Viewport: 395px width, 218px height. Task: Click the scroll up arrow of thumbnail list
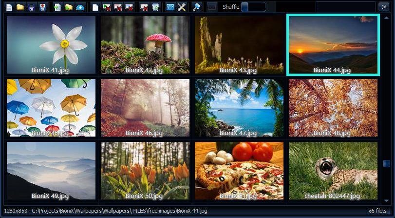point(386,18)
